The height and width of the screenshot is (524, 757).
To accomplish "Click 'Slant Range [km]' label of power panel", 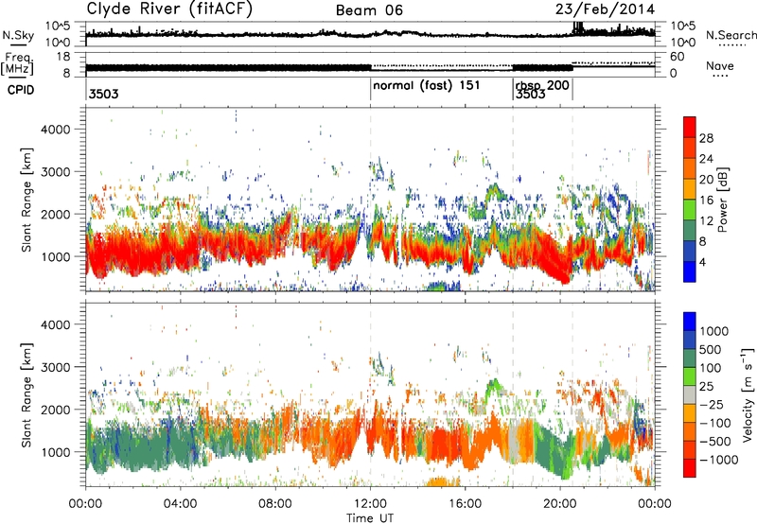I will coord(26,200).
